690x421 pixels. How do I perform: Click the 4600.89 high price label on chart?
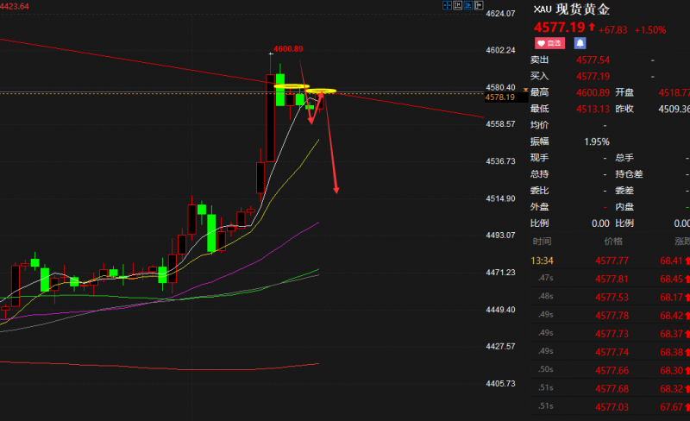[287, 48]
